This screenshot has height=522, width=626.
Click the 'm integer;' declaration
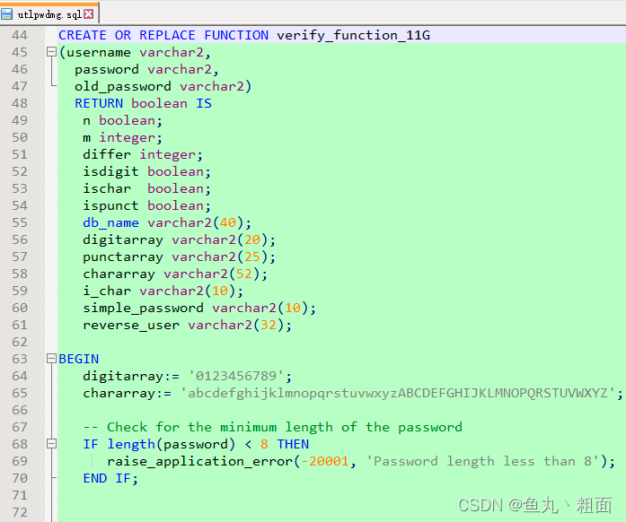pyautogui.click(x=122, y=137)
